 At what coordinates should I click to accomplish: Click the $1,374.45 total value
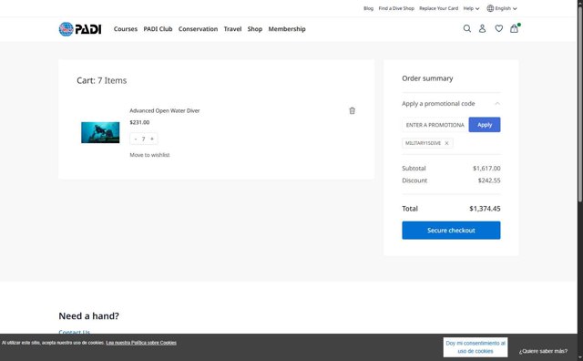[485, 209]
